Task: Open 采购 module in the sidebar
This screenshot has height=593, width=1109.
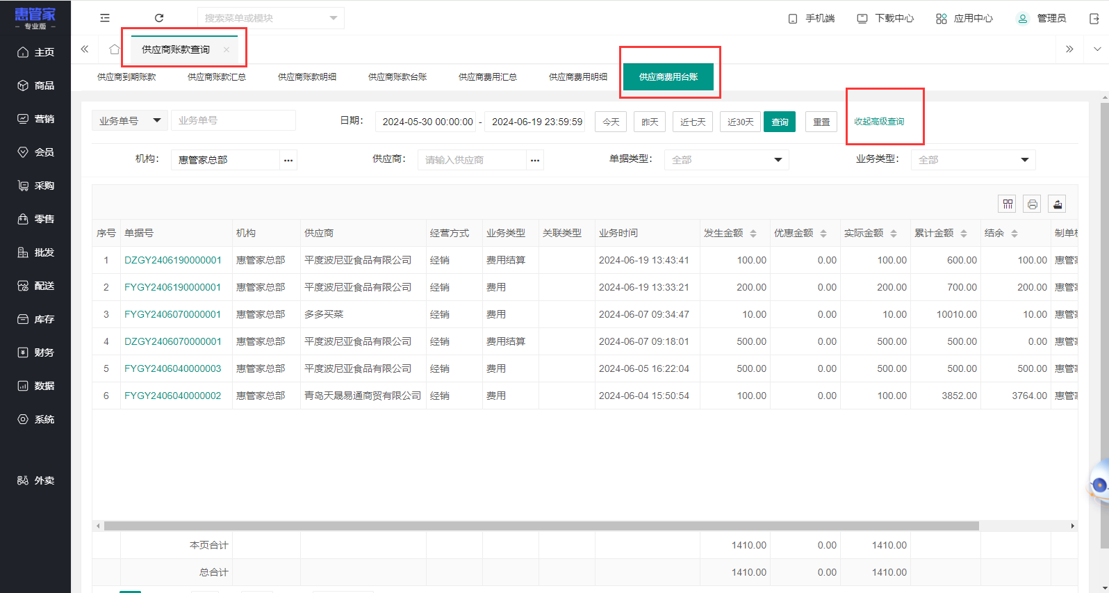Action: [35, 186]
